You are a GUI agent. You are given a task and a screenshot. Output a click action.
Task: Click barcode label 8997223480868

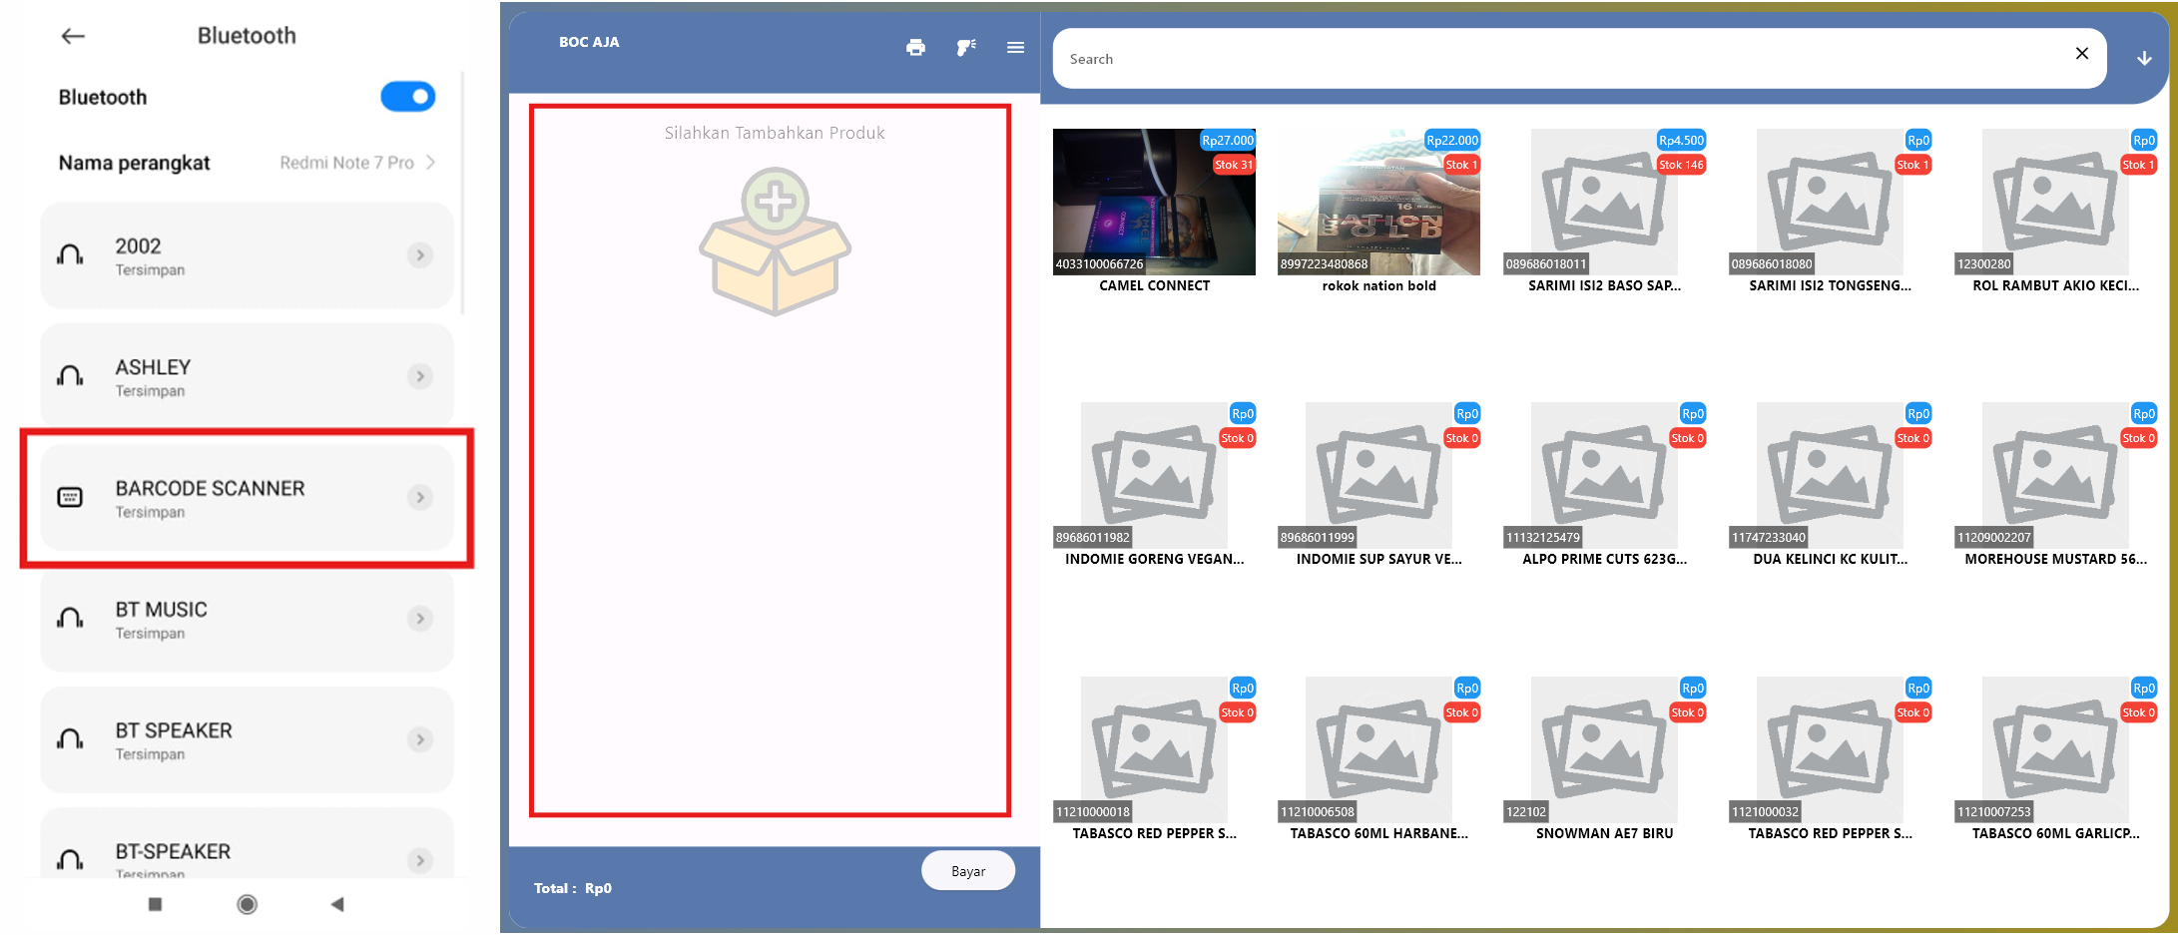tap(1324, 264)
